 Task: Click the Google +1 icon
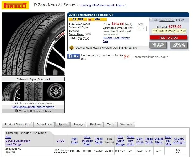click(x=127, y=57)
